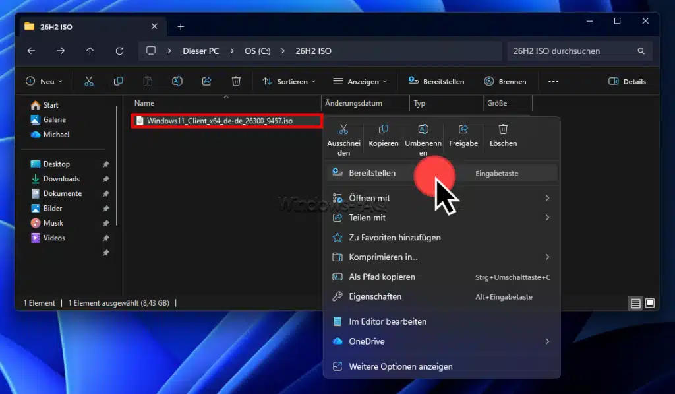Toggle the Details pane

tap(627, 81)
